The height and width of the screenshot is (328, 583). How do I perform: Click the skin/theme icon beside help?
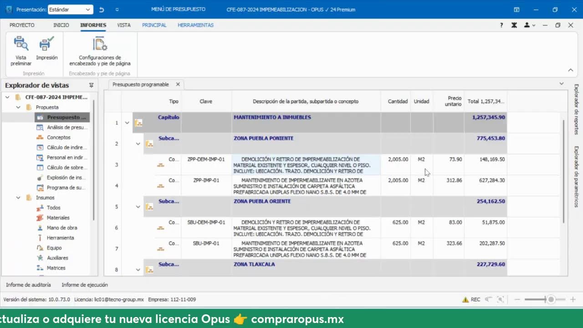click(x=514, y=26)
